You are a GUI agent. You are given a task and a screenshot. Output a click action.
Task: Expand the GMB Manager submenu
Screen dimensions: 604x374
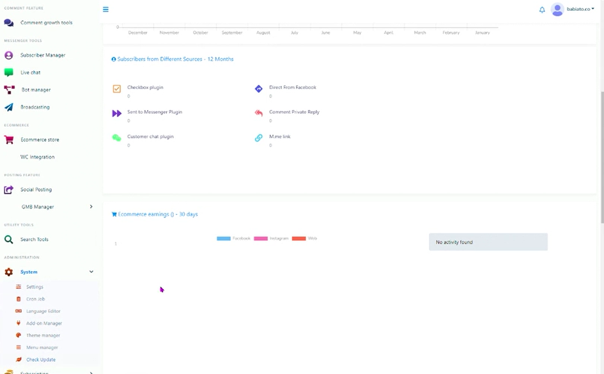coord(91,207)
